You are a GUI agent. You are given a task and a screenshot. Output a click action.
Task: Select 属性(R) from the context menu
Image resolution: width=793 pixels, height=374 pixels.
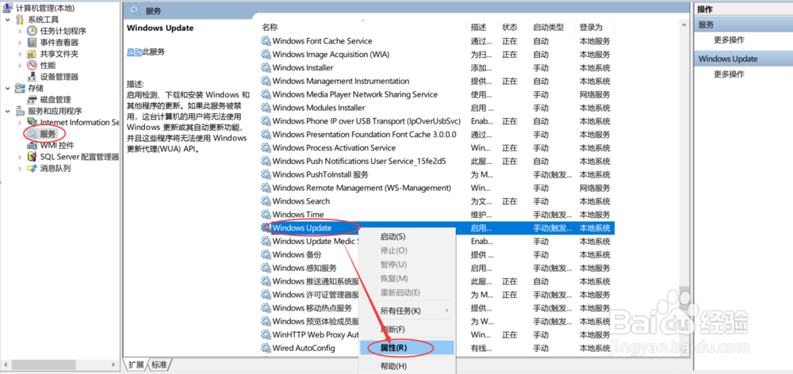407,348
